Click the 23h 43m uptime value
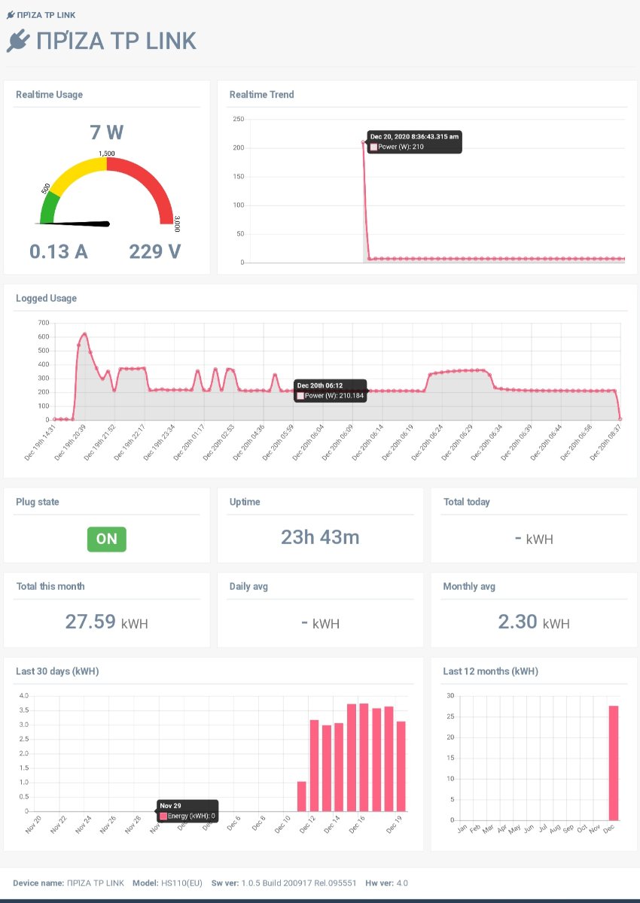640x903 pixels. 320,537
